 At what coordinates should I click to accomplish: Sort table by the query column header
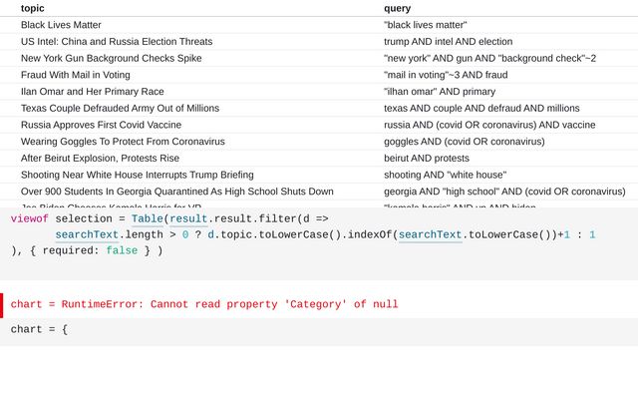[397, 8]
